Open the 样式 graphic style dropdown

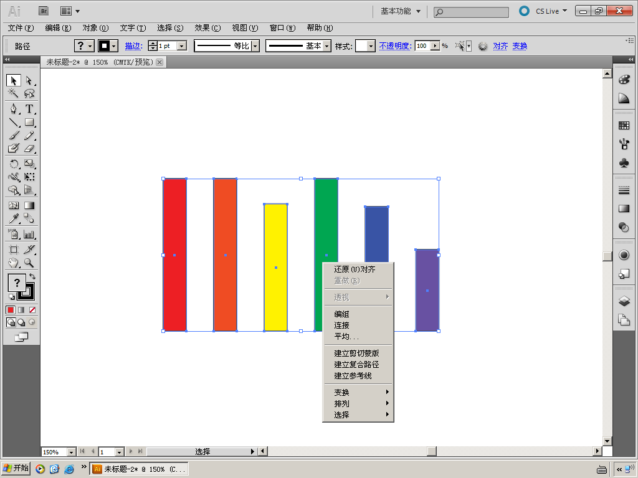(x=371, y=46)
